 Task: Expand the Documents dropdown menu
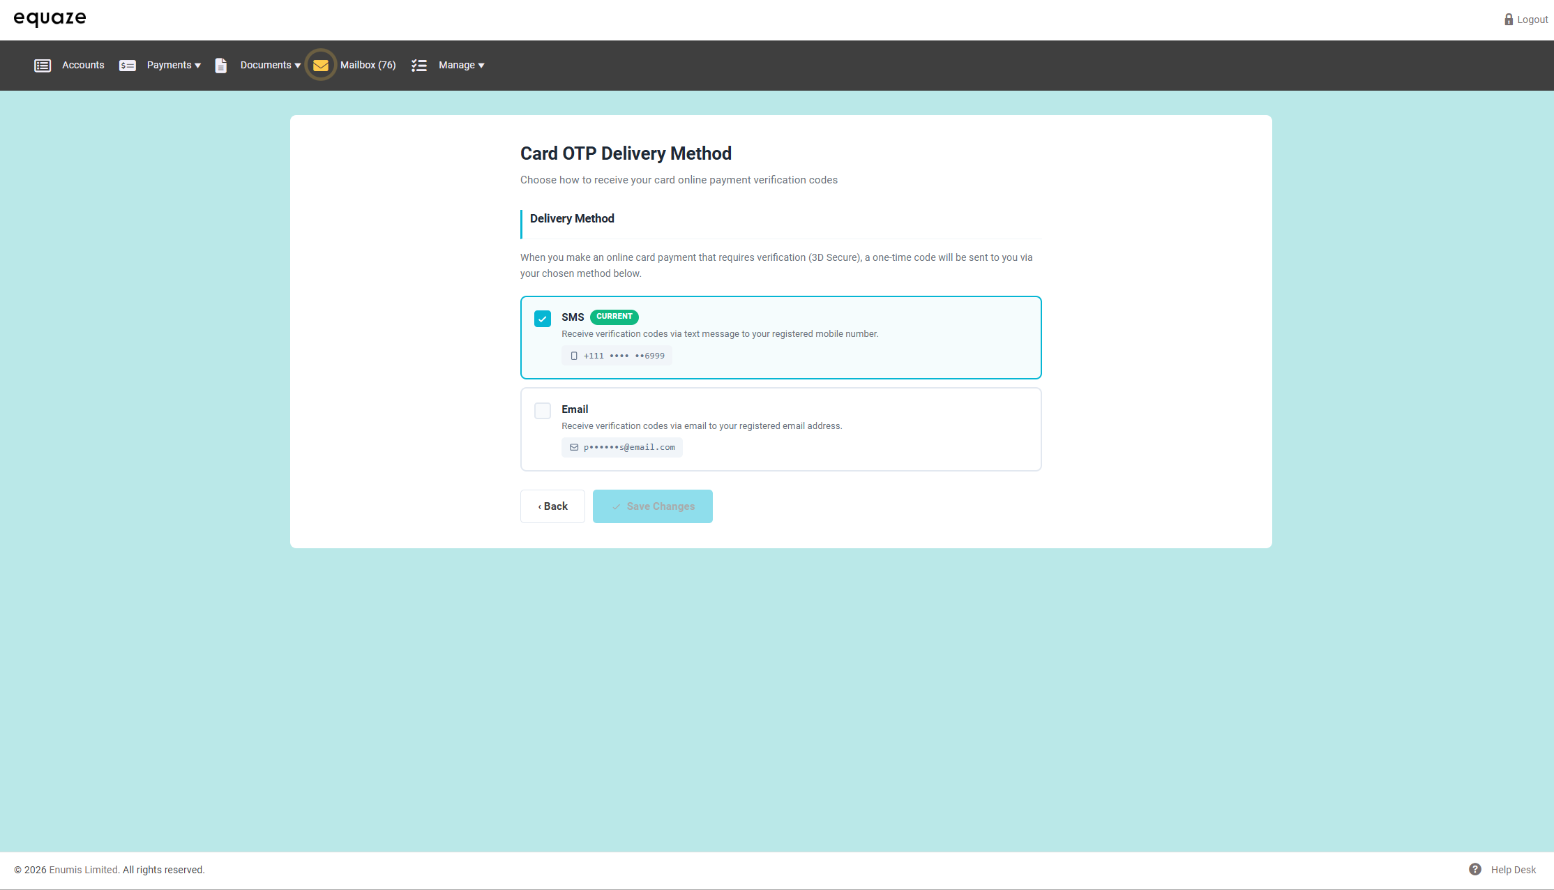[271, 66]
